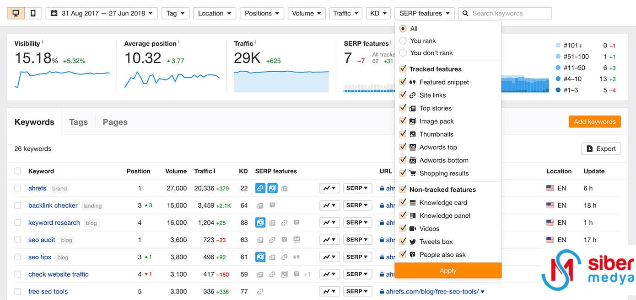Click the Traffic info icon
Screen dimensions: 636x300
pos(256,42)
